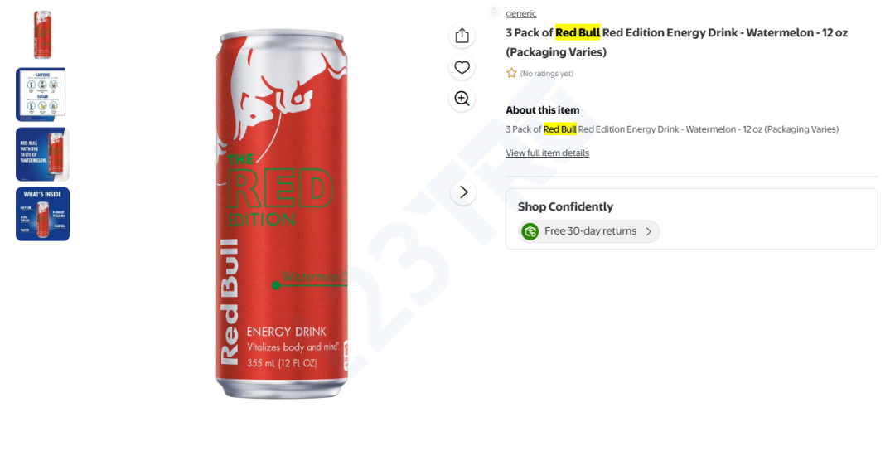Open image zoom with magnifier plus icon
The height and width of the screenshot is (456, 895).
(462, 99)
